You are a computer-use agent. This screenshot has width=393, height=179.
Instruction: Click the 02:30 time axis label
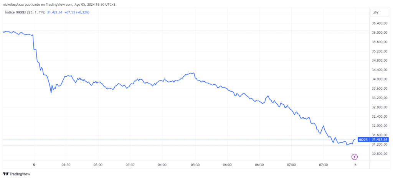(66, 165)
